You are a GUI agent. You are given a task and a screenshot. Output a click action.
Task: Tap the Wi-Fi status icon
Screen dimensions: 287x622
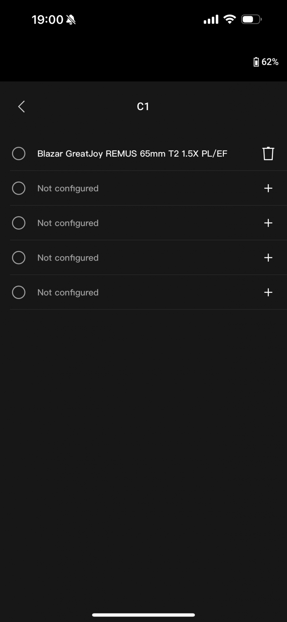coord(230,19)
